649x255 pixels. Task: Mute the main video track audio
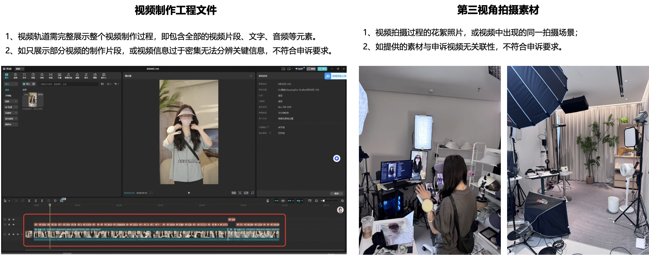[x=18, y=234]
